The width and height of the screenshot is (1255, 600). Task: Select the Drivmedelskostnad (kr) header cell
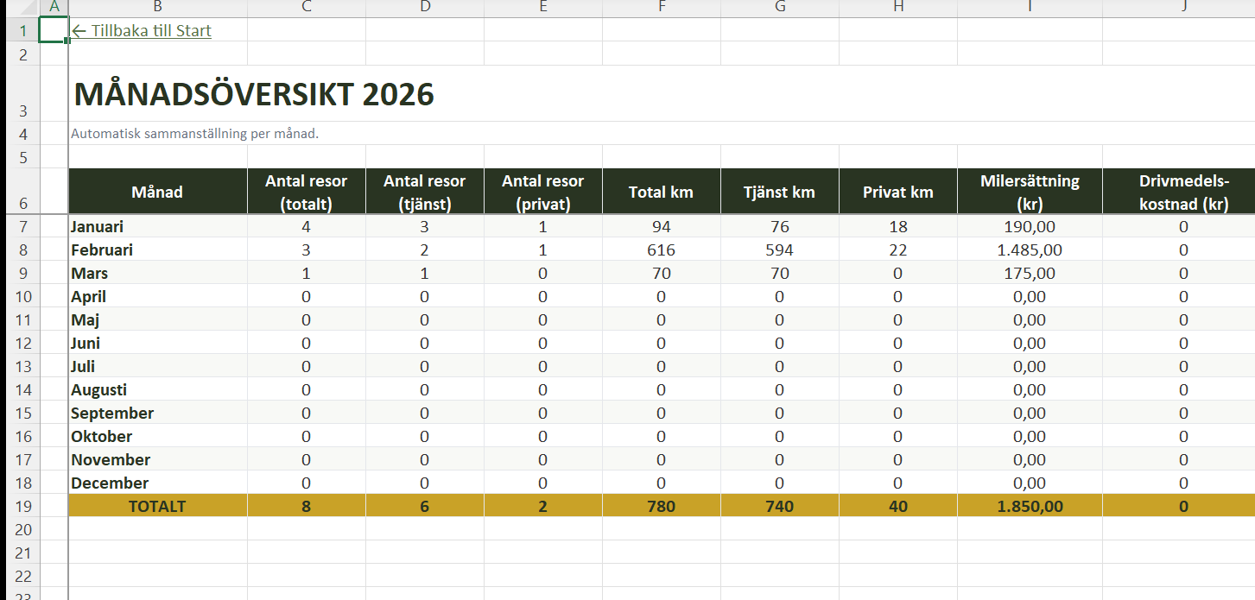[x=1182, y=192]
